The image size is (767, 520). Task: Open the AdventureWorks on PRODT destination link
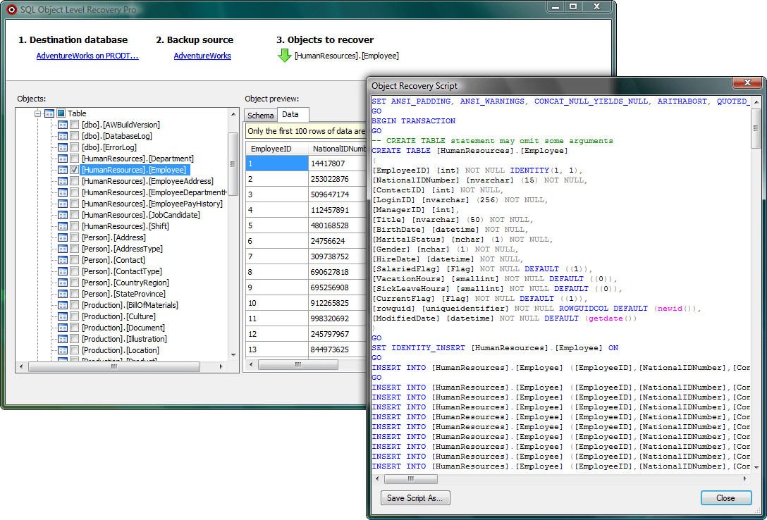point(87,55)
